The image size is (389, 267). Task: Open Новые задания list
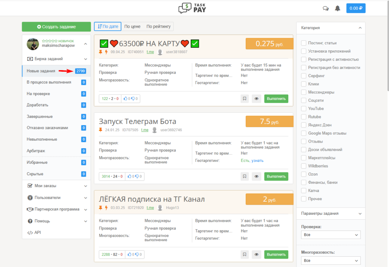coord(57,71)
